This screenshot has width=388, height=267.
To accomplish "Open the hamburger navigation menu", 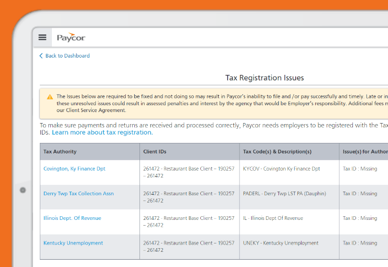I will 42,37.
